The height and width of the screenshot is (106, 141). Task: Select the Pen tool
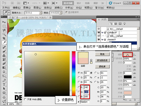coord(4,80)
